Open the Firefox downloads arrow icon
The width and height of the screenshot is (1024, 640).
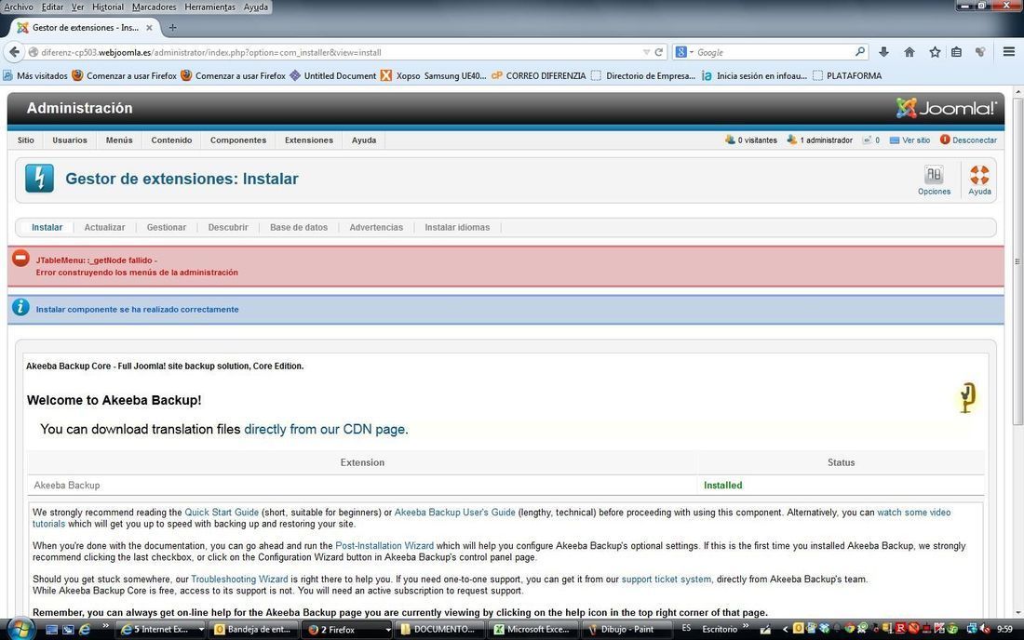[883, 52]
